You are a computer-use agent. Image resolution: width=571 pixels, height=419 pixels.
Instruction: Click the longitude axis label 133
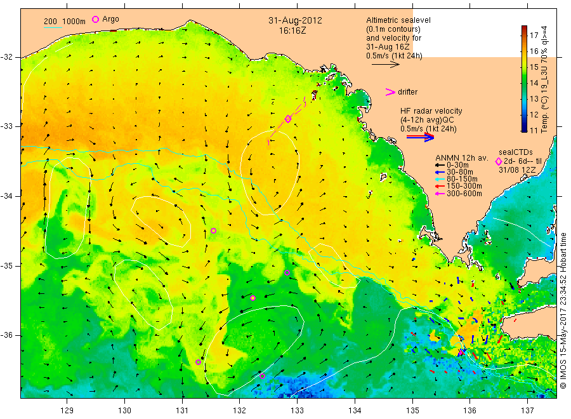coord(297,411)
